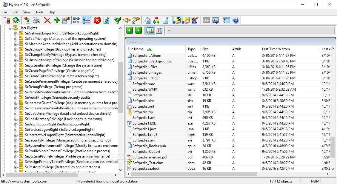Open help with blue question mark
This screenshot has width=337, height=184.
(x=236, y=20)
